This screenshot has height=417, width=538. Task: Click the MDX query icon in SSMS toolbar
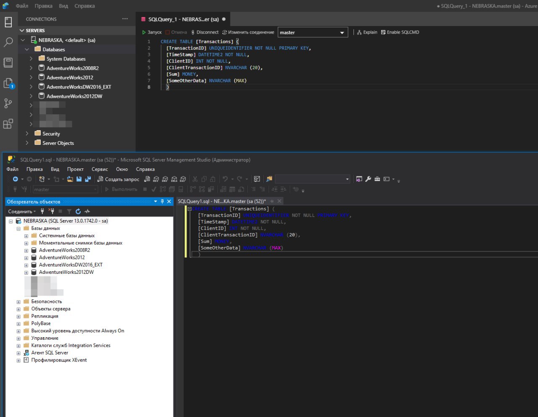[x=156, y=179]
